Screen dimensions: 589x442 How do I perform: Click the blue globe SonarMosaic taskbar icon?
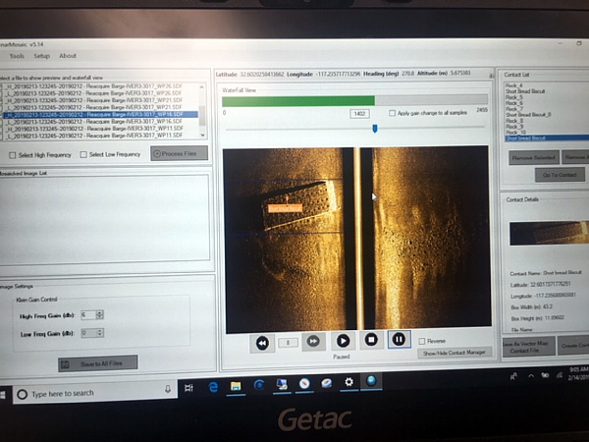pos(371,381)
